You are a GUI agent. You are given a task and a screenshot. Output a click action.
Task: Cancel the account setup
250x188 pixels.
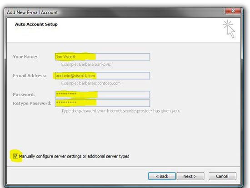coord(222,176)
